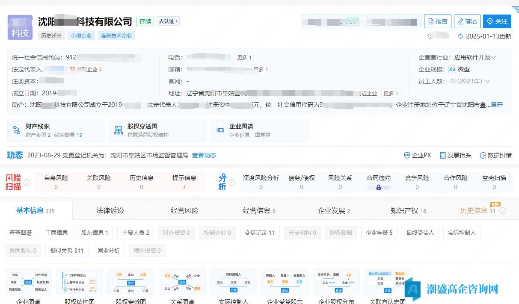Select the 变更记录 11 filter tag

point(259,233)
